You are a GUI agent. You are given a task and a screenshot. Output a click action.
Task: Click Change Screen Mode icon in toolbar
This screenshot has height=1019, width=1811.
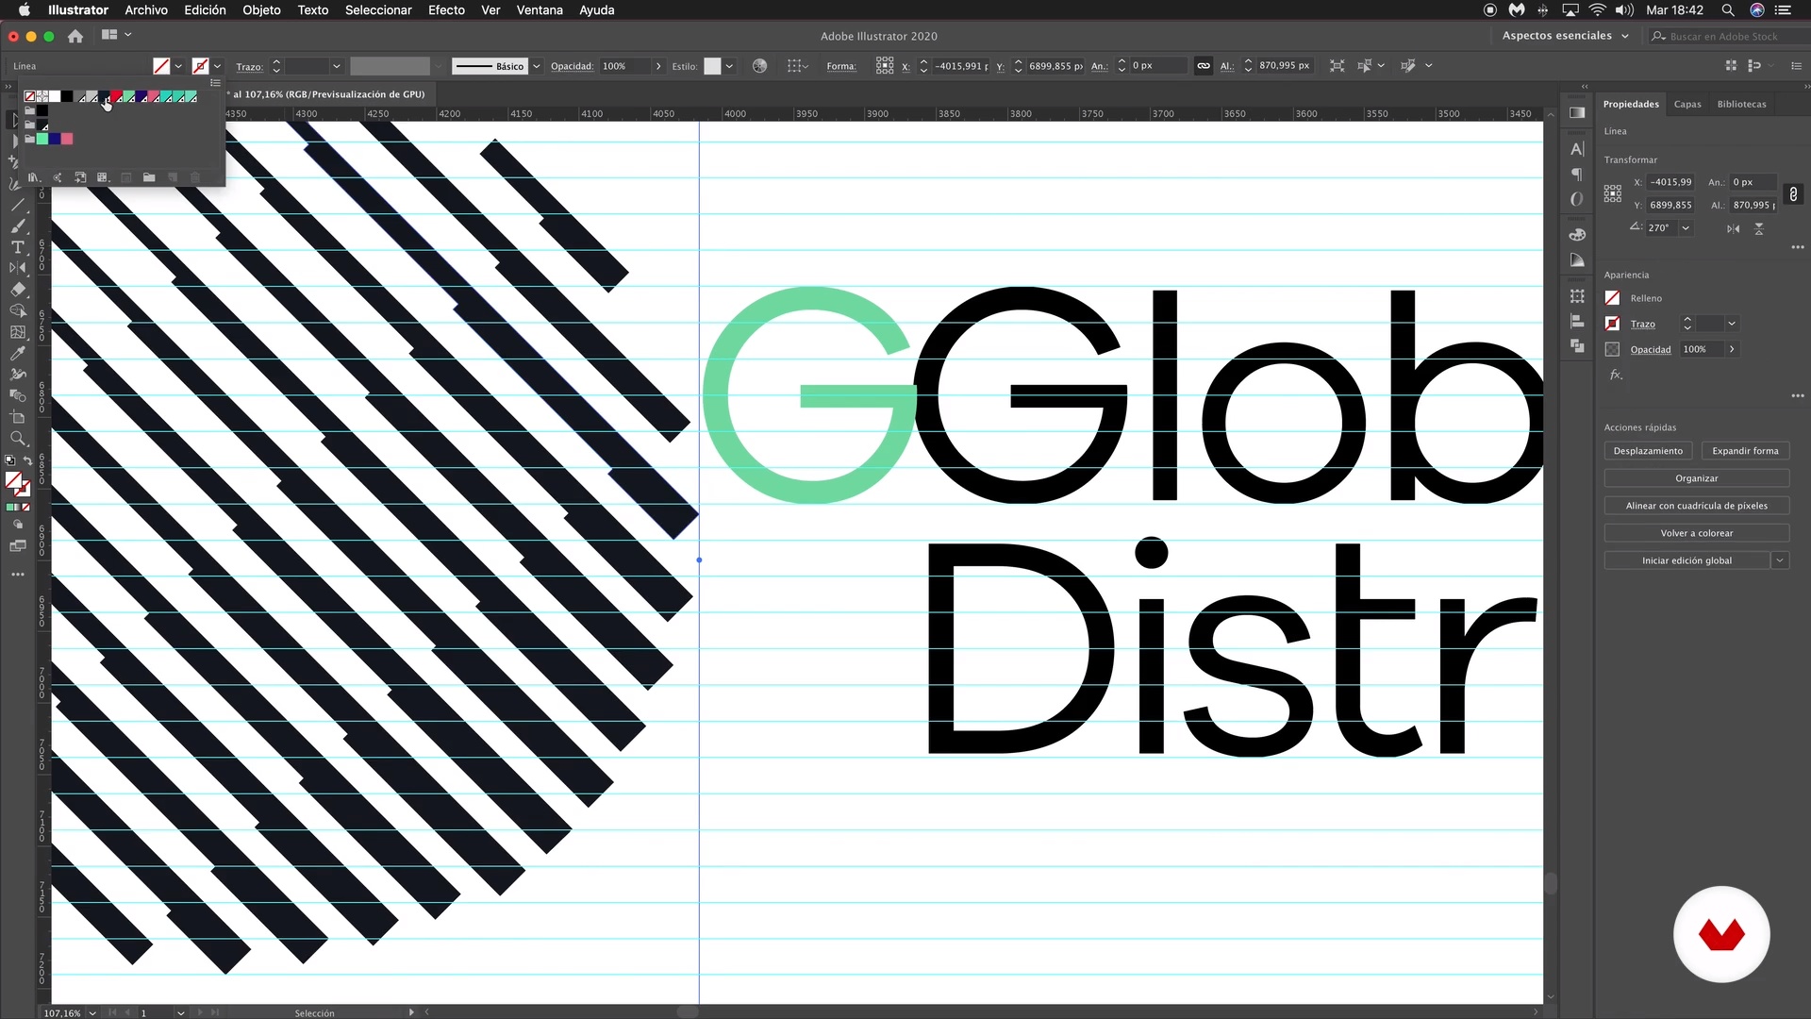click(17, 546)
